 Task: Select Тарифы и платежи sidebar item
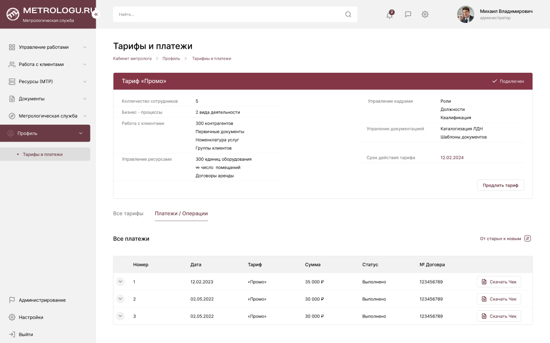42,154
